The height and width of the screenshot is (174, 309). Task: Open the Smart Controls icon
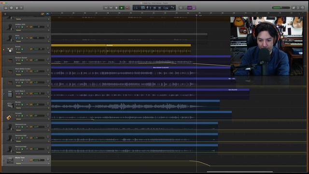pos(17,8)
